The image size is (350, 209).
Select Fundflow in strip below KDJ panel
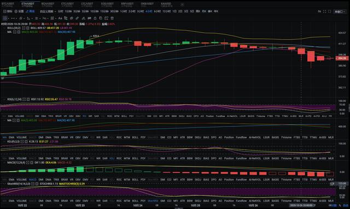click(241, 158)
